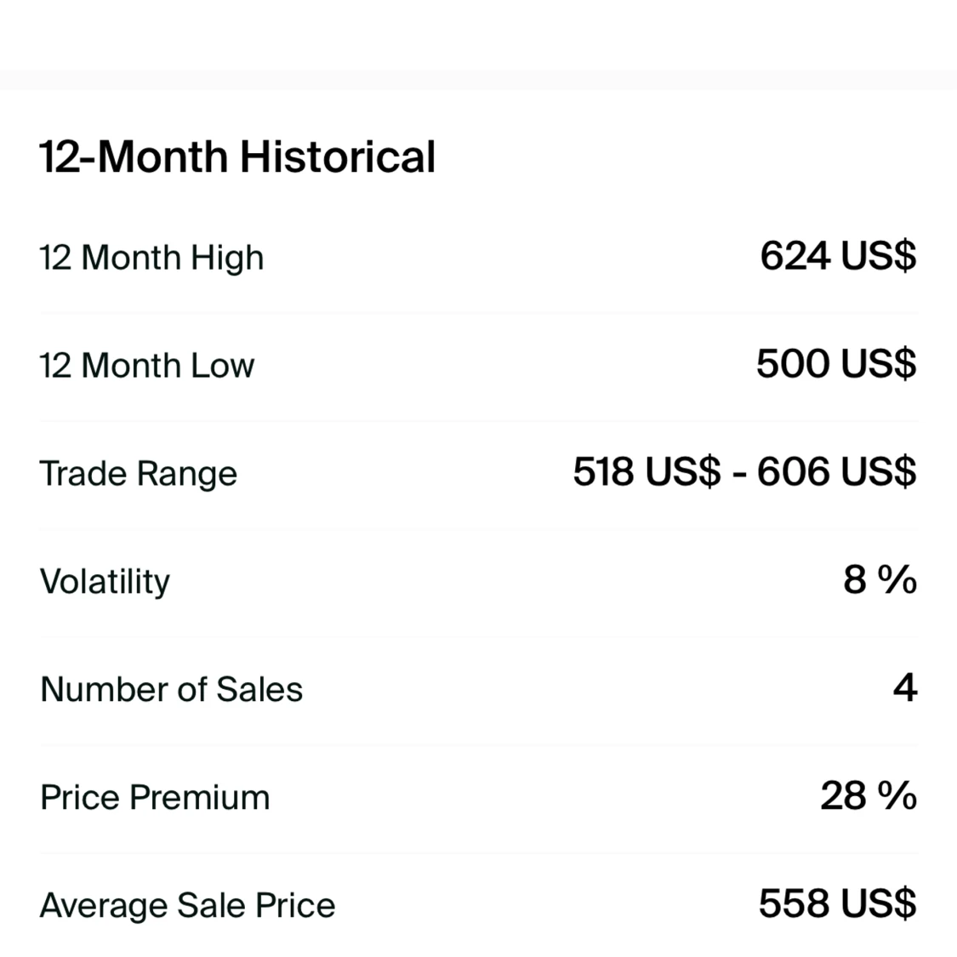Click the 558 US$ average price value

point(837,903)
